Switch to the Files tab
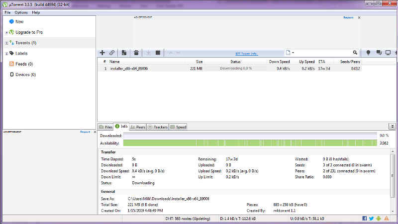The image size is (398, 224). [106, 127]
